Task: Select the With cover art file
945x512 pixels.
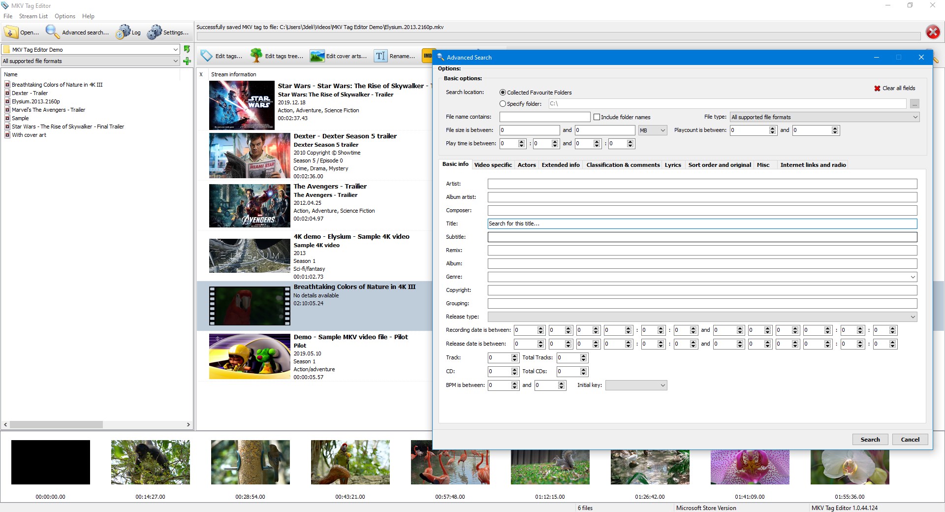Action: pyautogui.click(x=29, y=135)
